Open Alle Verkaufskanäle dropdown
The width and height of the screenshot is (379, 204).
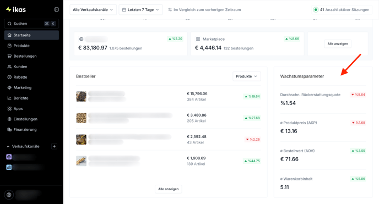pos(93,10)
